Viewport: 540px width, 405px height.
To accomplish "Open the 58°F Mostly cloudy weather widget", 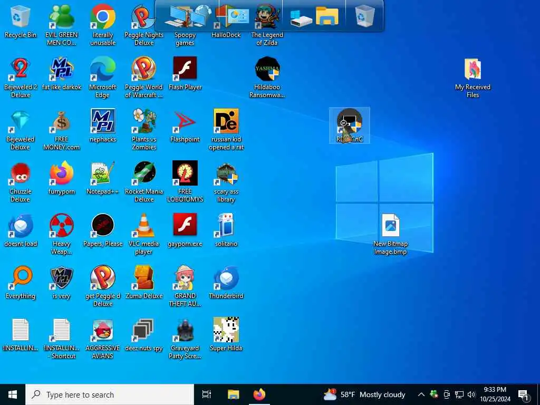I will (x=364, y=394).
